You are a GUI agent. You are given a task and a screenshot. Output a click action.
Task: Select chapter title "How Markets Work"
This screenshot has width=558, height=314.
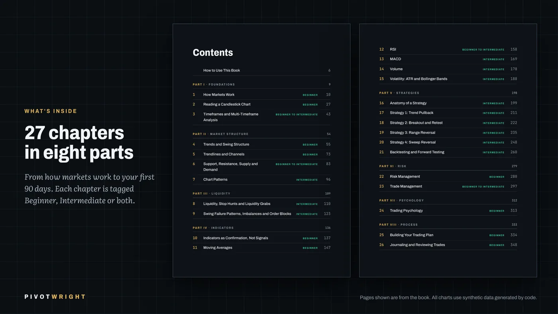[x=219, y=95]
